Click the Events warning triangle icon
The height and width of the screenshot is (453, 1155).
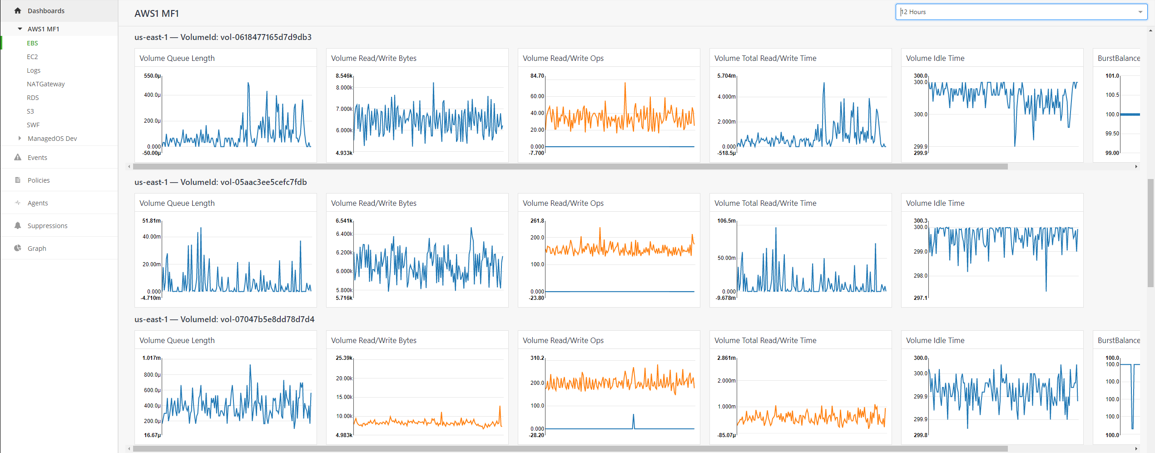click(18, 157)
